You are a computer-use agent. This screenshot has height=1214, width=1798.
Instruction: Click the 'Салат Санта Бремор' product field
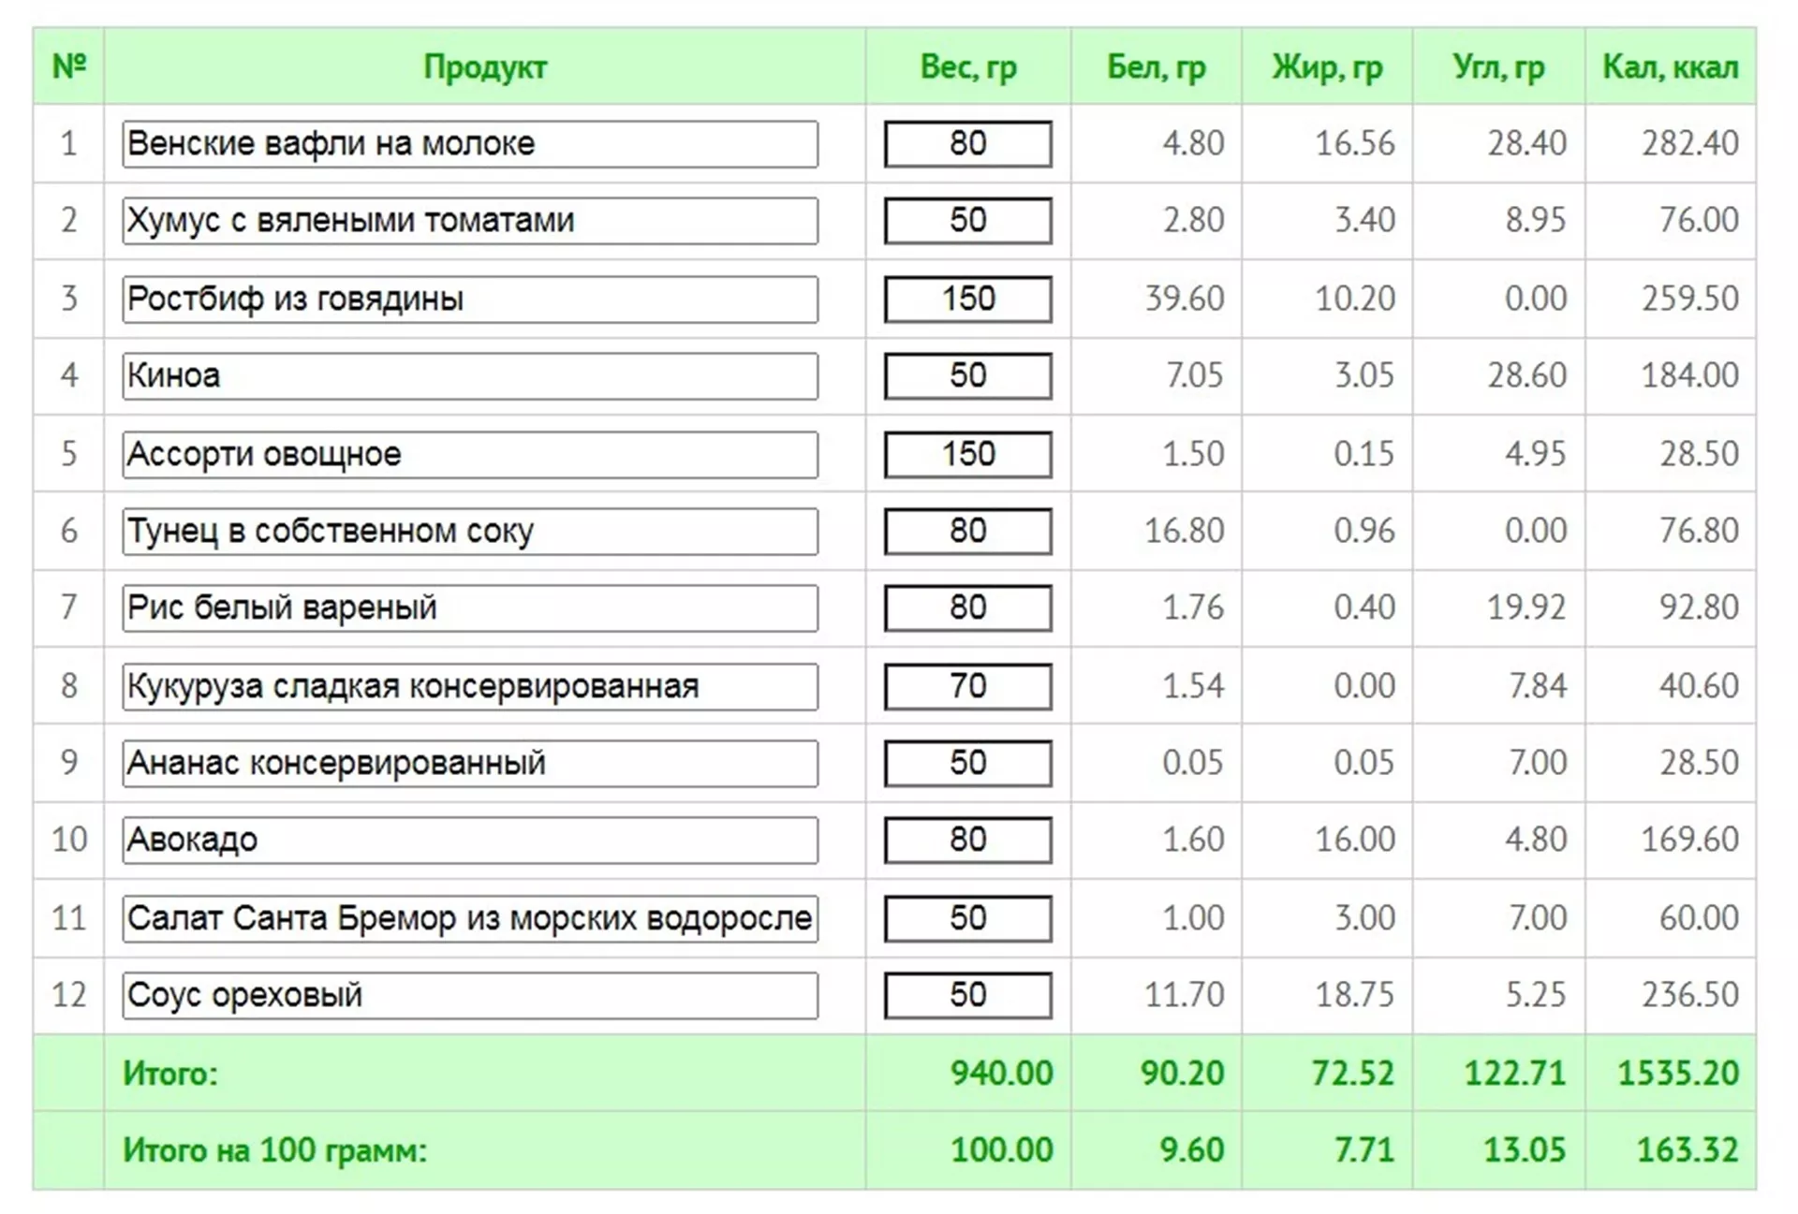[x=469, y=918]
